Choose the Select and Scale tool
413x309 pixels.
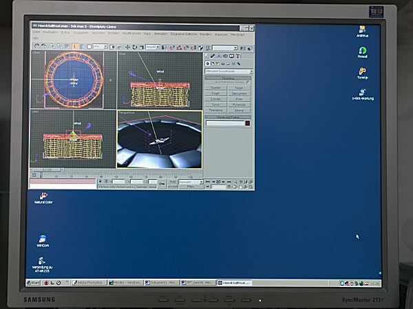click(141, 47)
